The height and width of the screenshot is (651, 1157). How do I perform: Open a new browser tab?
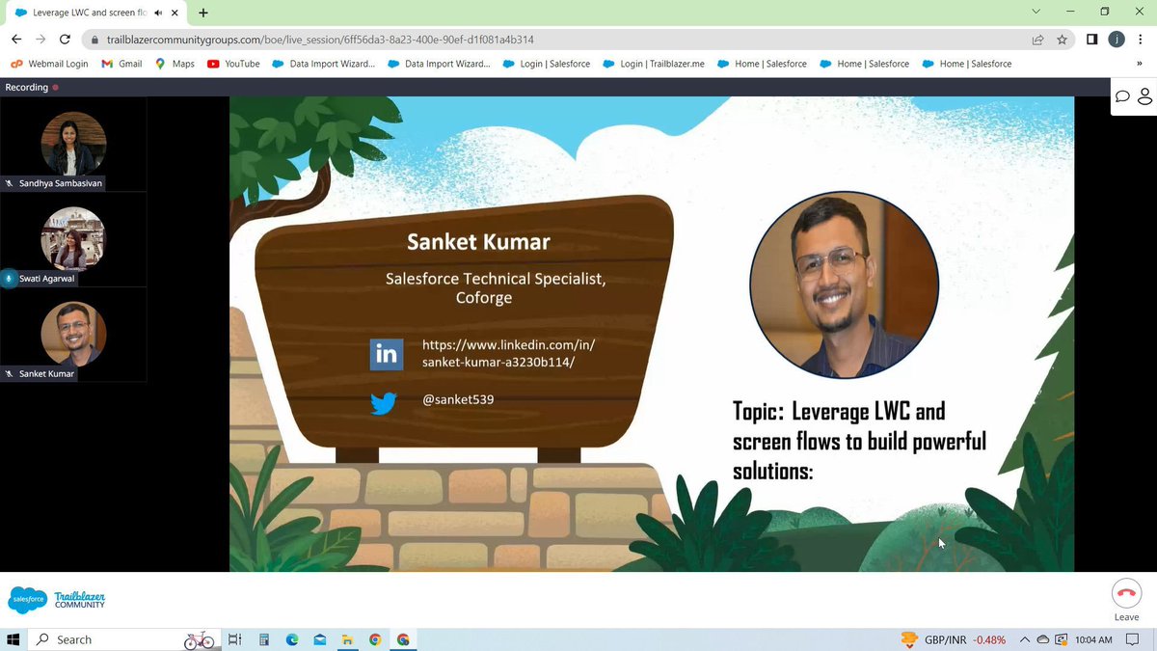[x=203, y=13]
